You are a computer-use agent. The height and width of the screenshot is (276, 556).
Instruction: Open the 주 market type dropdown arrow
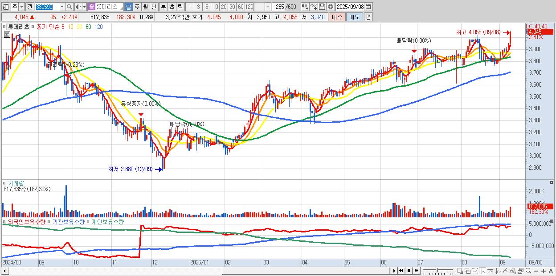(x=21, y=7)
